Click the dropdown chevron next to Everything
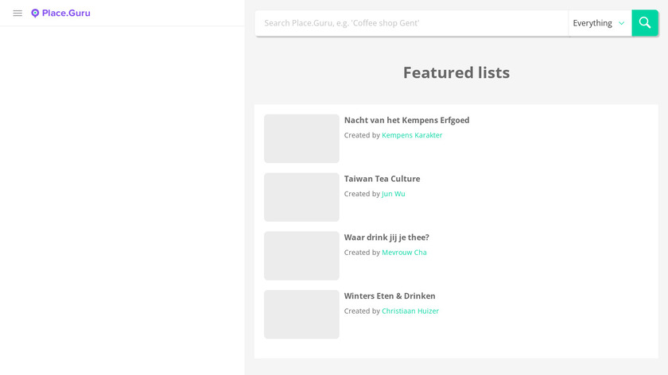Viewport: 668px width, 375px height. point(622,24)
